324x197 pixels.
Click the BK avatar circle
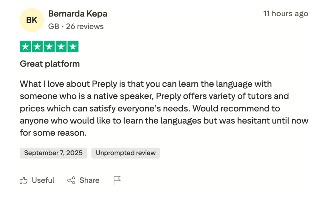tap(32, 20)
